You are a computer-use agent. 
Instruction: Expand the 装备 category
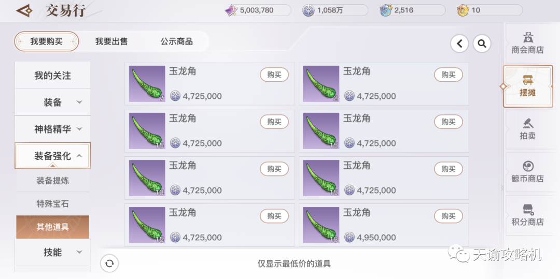[52, 102]
